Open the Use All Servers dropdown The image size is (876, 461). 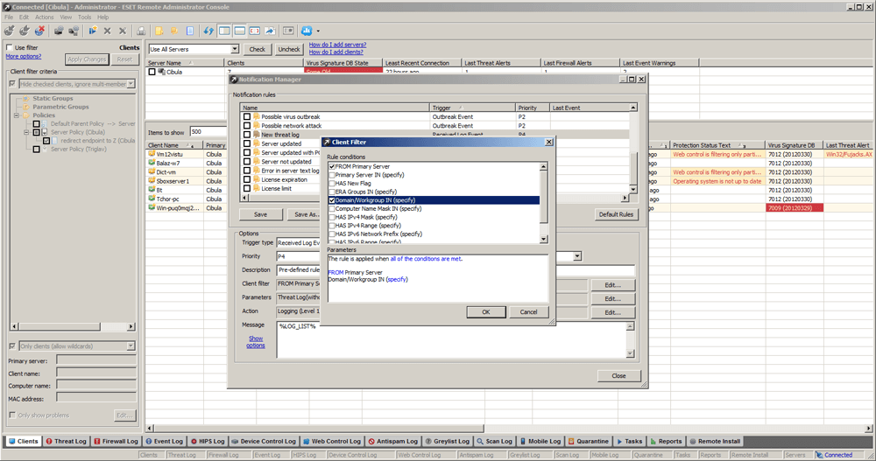pos(235,49)
